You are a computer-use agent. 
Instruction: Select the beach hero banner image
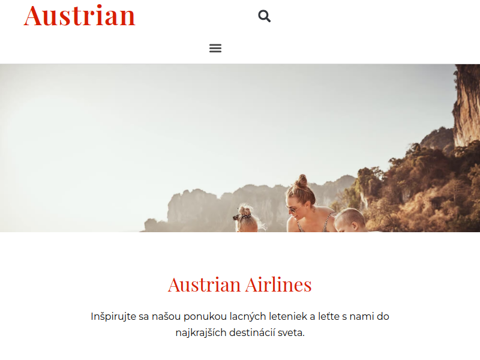[240, 148]
